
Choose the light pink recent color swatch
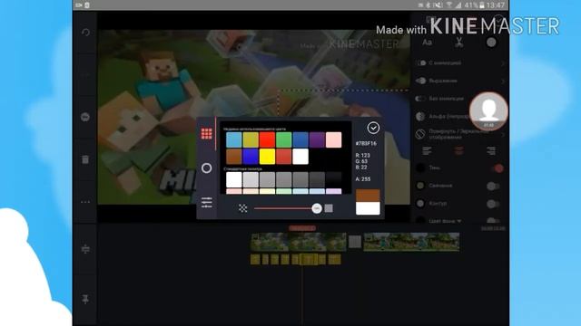coord(333,140)
